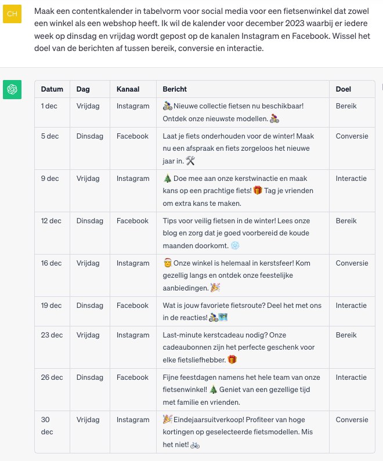Click the "Doel" column header
Screen dimensions: 383x461
[344, 89]
